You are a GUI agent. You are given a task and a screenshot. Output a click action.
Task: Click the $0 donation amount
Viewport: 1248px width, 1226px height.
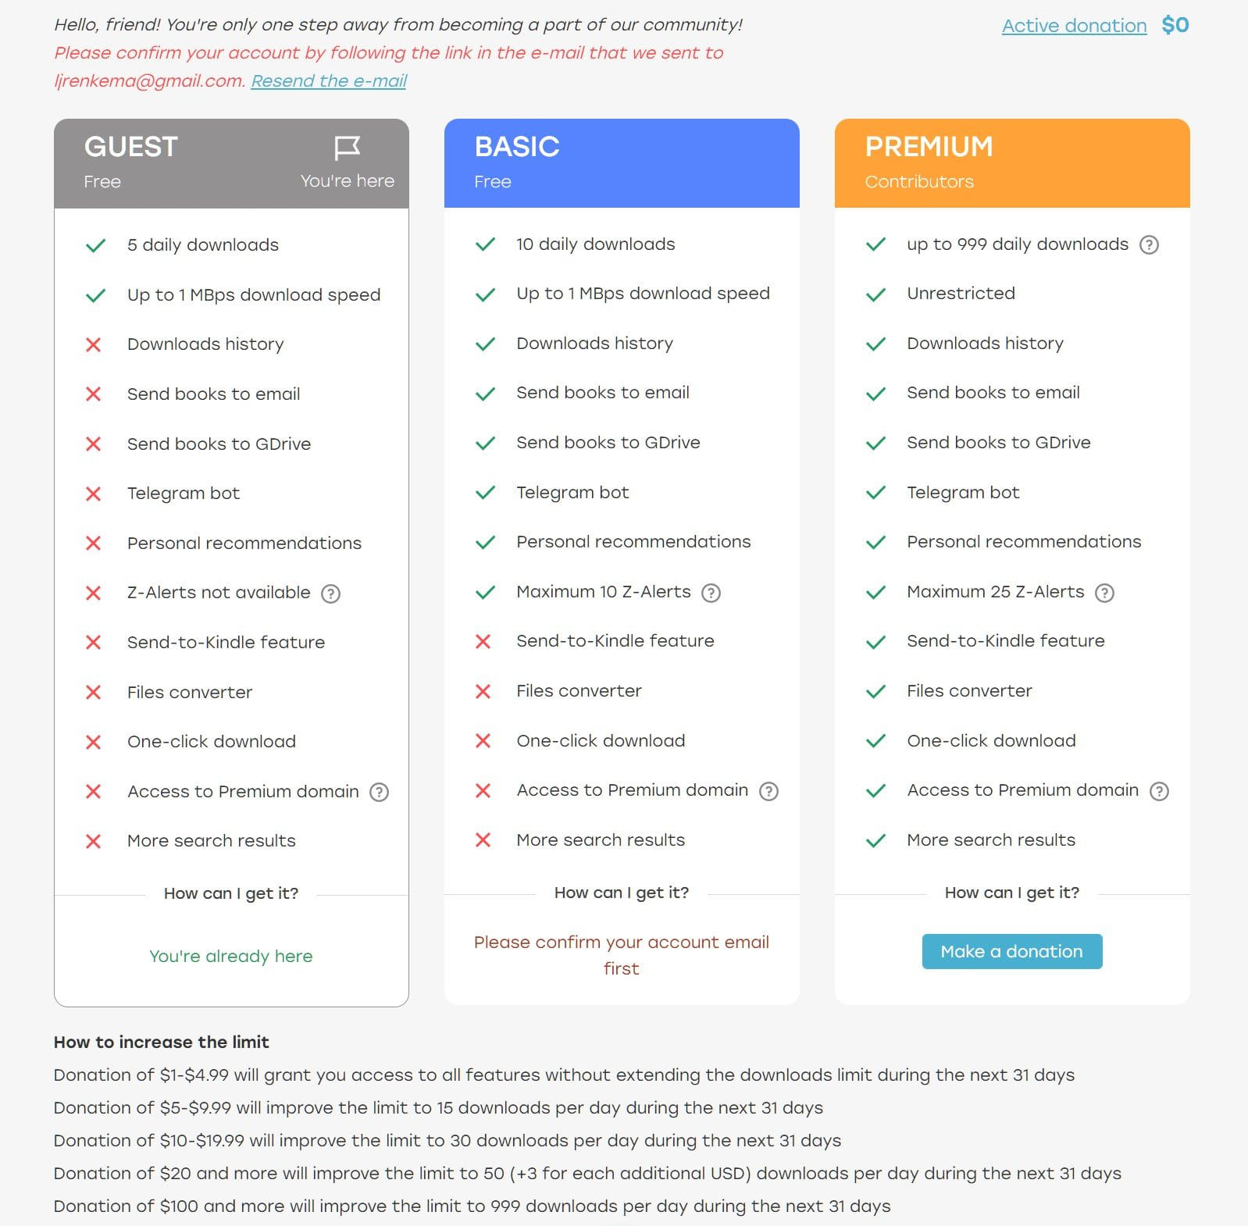coord(1175,25)
